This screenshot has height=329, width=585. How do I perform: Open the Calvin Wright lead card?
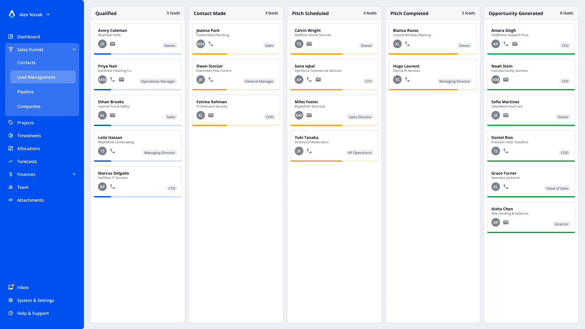tap(335, 39)
